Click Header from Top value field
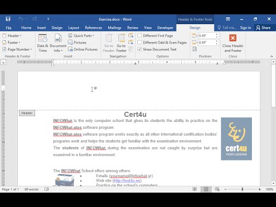Screen dimensions: 276x207 [x=206, y=36]
